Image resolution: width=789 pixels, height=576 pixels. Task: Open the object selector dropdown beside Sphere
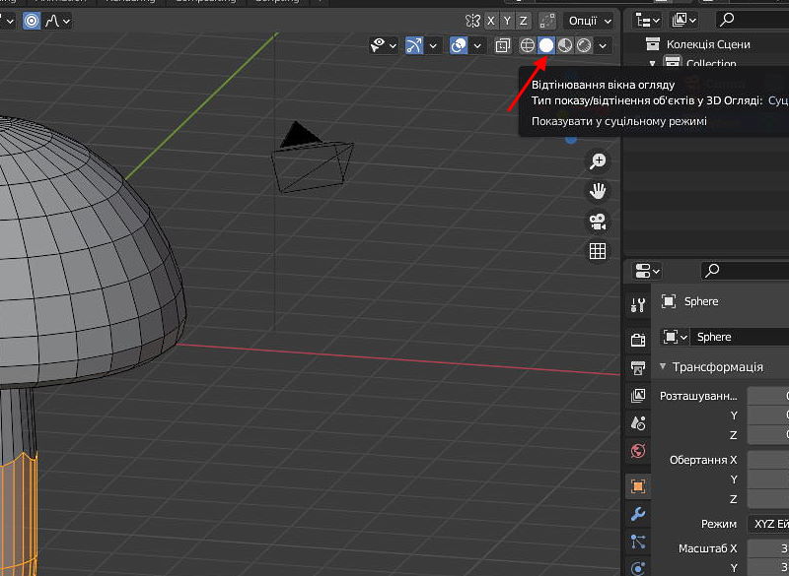click(675, 337)
